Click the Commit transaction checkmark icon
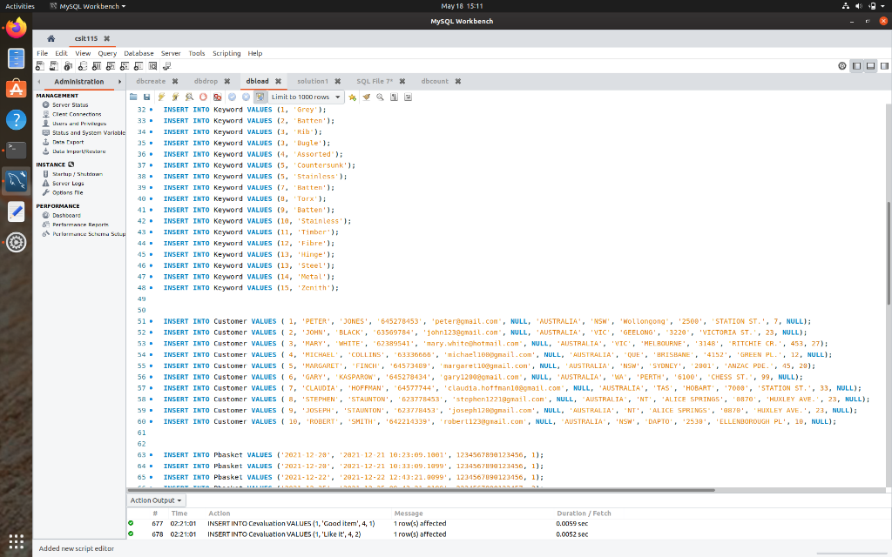 [233, 97]
